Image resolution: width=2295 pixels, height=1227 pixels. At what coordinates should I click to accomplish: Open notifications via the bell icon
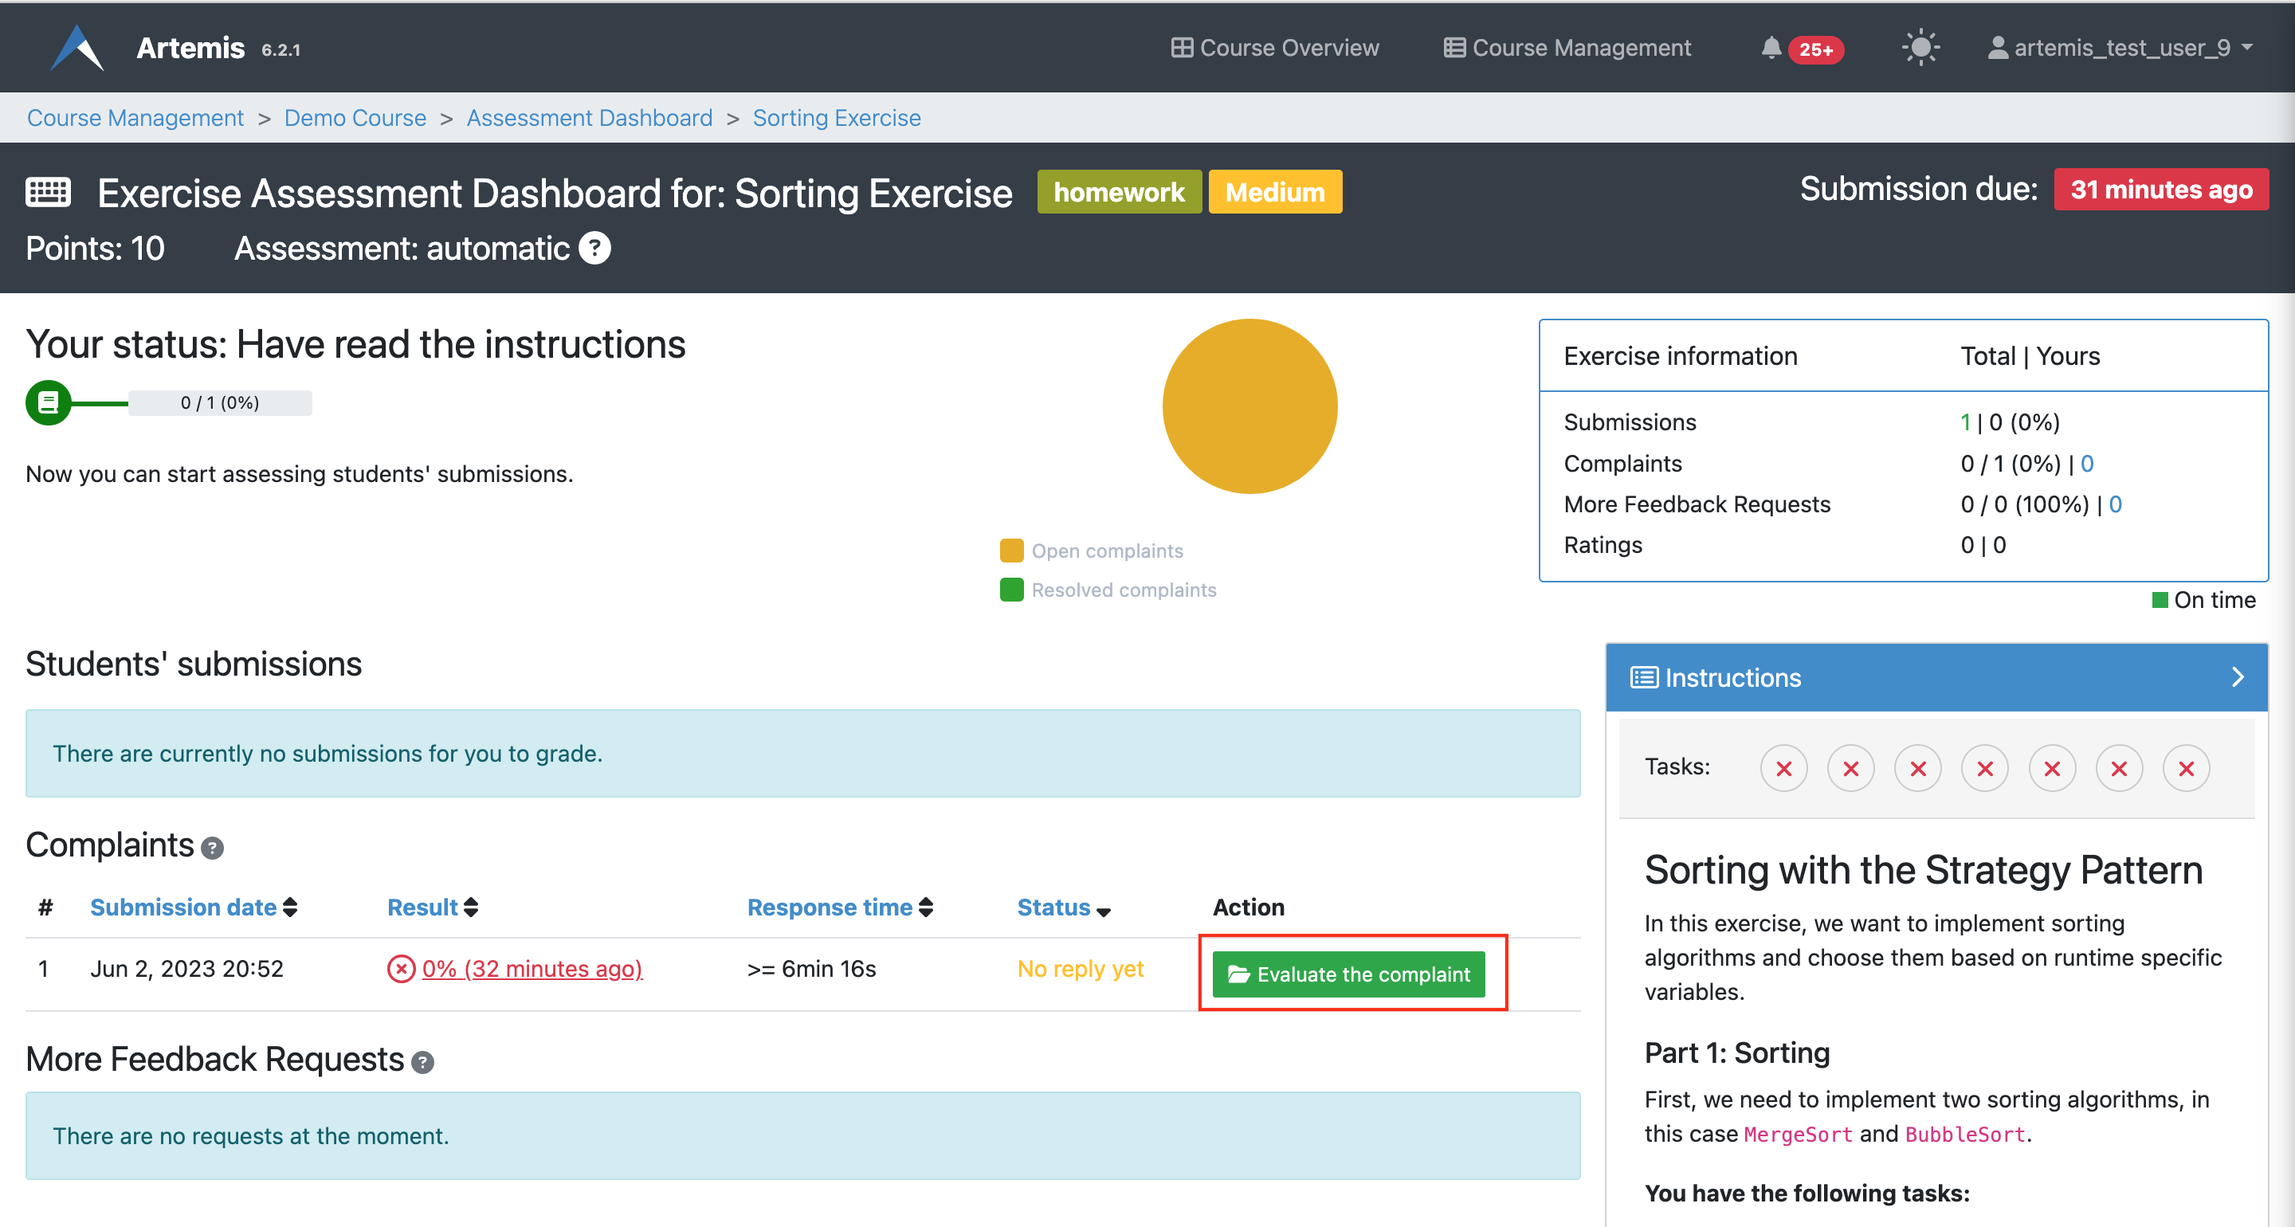1773,48
